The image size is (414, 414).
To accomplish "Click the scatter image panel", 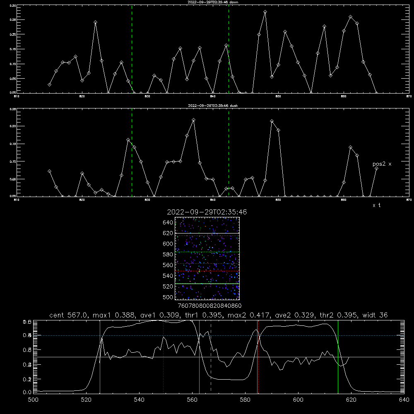I will coord(207,258).
